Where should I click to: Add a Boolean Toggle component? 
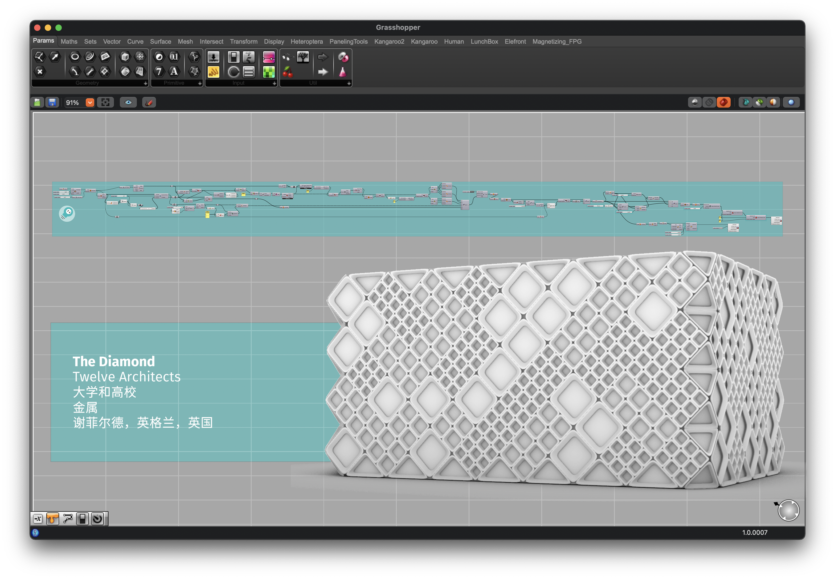(234, 57)
